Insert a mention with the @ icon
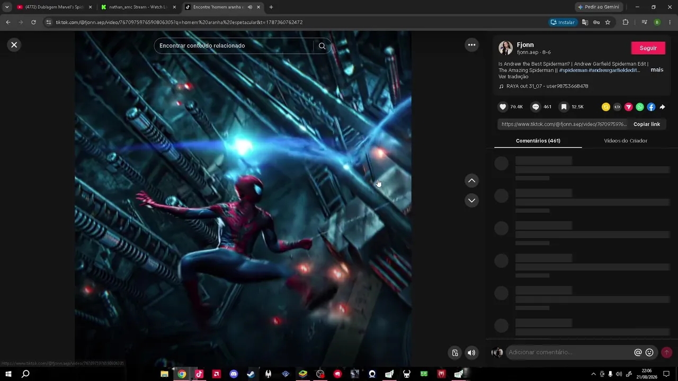678x381 pixels. click(x=638, y=352)
